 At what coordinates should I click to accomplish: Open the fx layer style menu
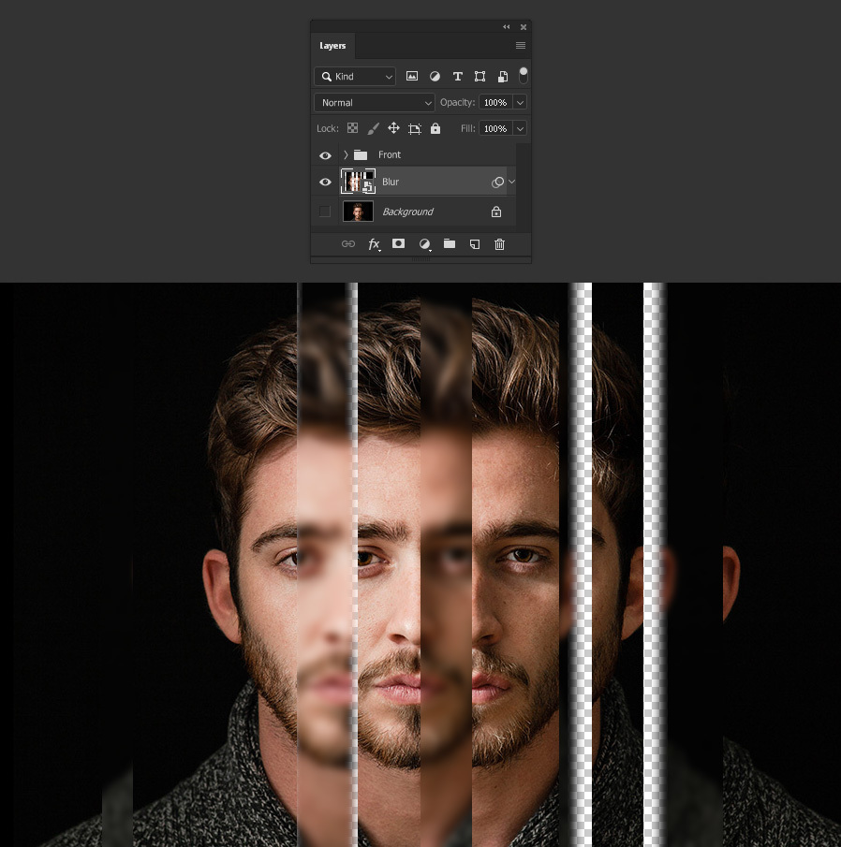(x=374, y=244)
